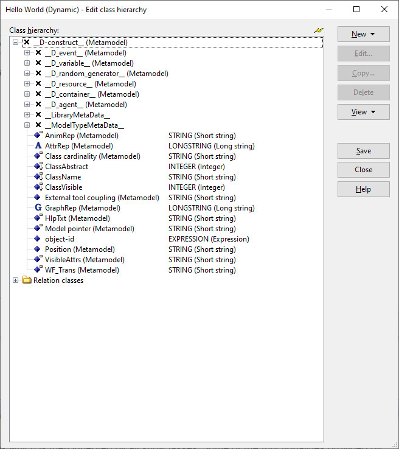Image resolution: width=399 pixels, height=449 pixels.
Task: Click the diamond icon of ClassVisible
Action: pyautogui.click(x=38, y=187)
